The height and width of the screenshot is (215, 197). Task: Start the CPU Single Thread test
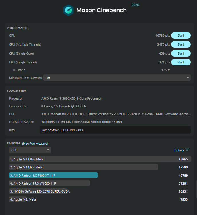181,62
